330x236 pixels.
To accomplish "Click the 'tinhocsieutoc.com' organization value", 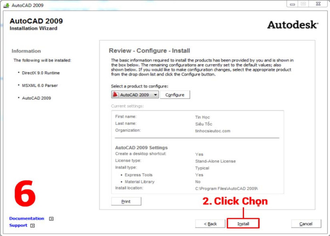I will [x=213, y=131].
